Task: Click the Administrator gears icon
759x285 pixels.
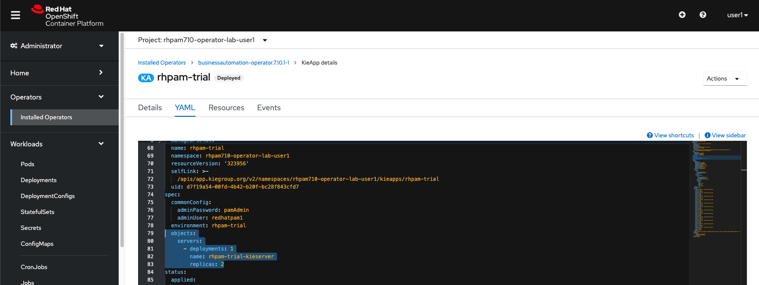Action: [14, 46]
